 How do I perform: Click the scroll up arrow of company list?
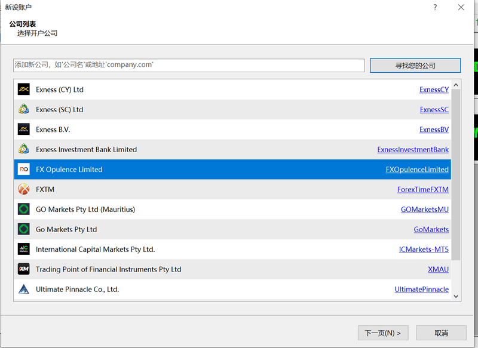[456, 84]
